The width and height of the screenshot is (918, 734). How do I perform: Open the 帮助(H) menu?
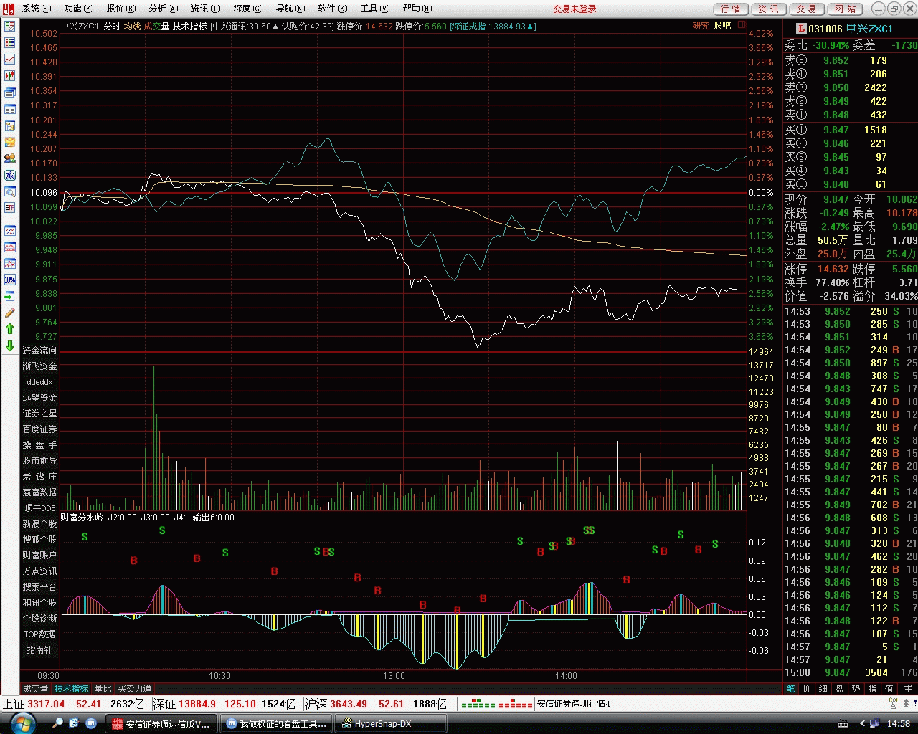(417, 9)
